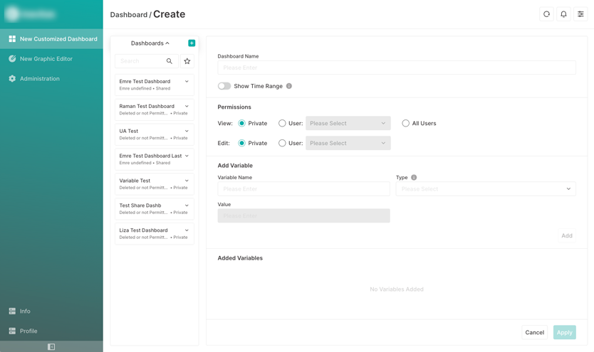This screenshot has width=594, height=352.
Task: Toggle the Show Time Range switch
Action: tap(224, 86)
